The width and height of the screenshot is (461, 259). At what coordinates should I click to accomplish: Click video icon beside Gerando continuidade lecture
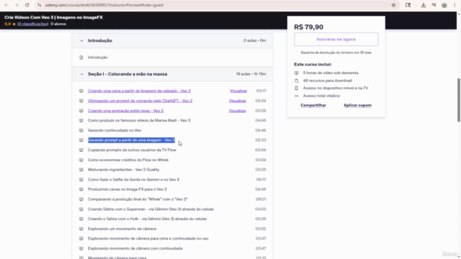(81, 131)
